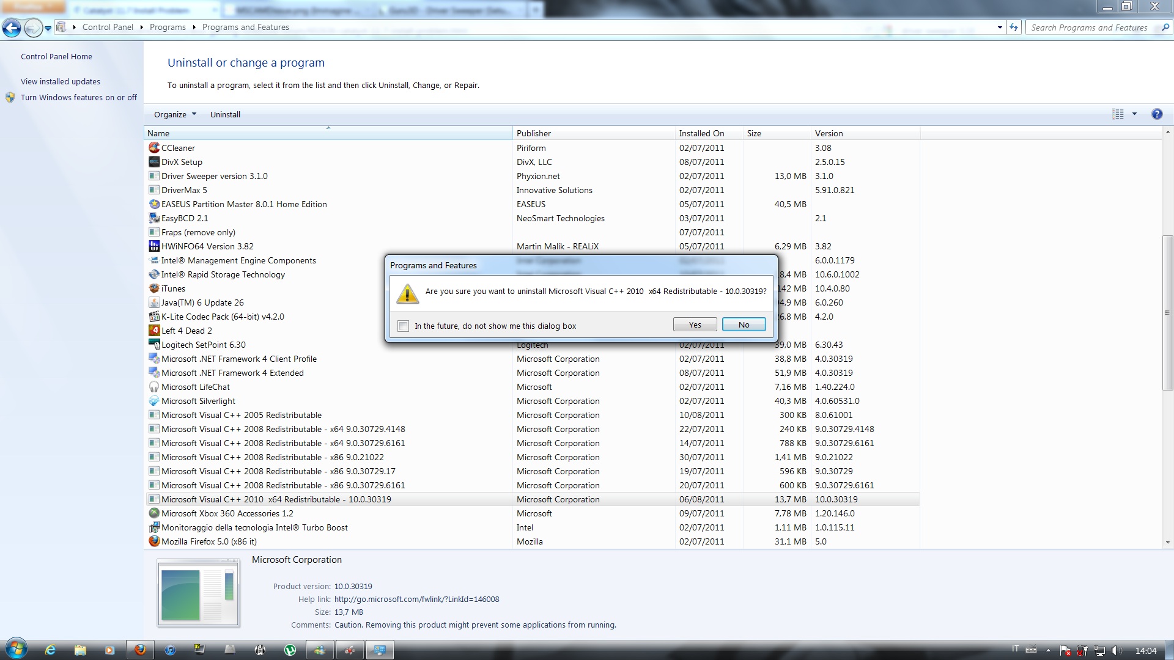Sort by Size column header
Image resolution: width=1174 pixels, height=660 pixels.
pyautogui.click(x=777, y=133)
